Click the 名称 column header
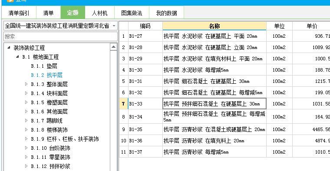This screenshot has width=330, height=171. tap(214, 26)
